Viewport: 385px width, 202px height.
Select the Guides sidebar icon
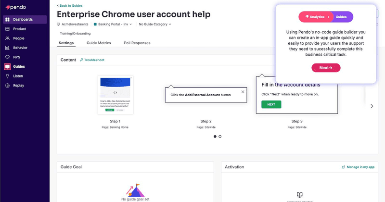pos(8,66)
